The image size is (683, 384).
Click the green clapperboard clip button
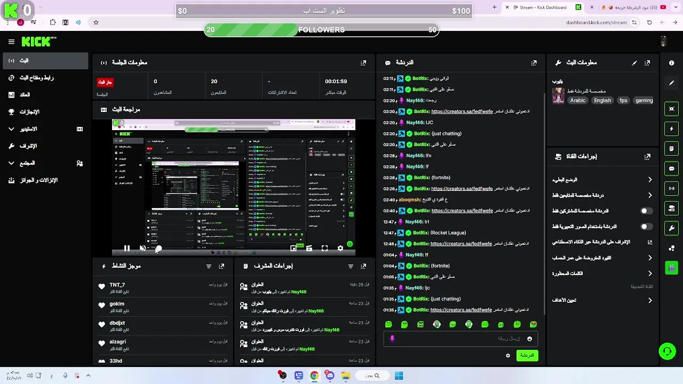pyautogui.click(x=671, y=268)
